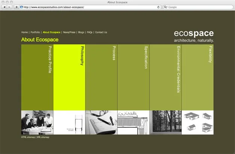The image size is (235, 154).
Task: Open the News/Press navigation link
Action: pyautogui.click(x=69, y=32)
